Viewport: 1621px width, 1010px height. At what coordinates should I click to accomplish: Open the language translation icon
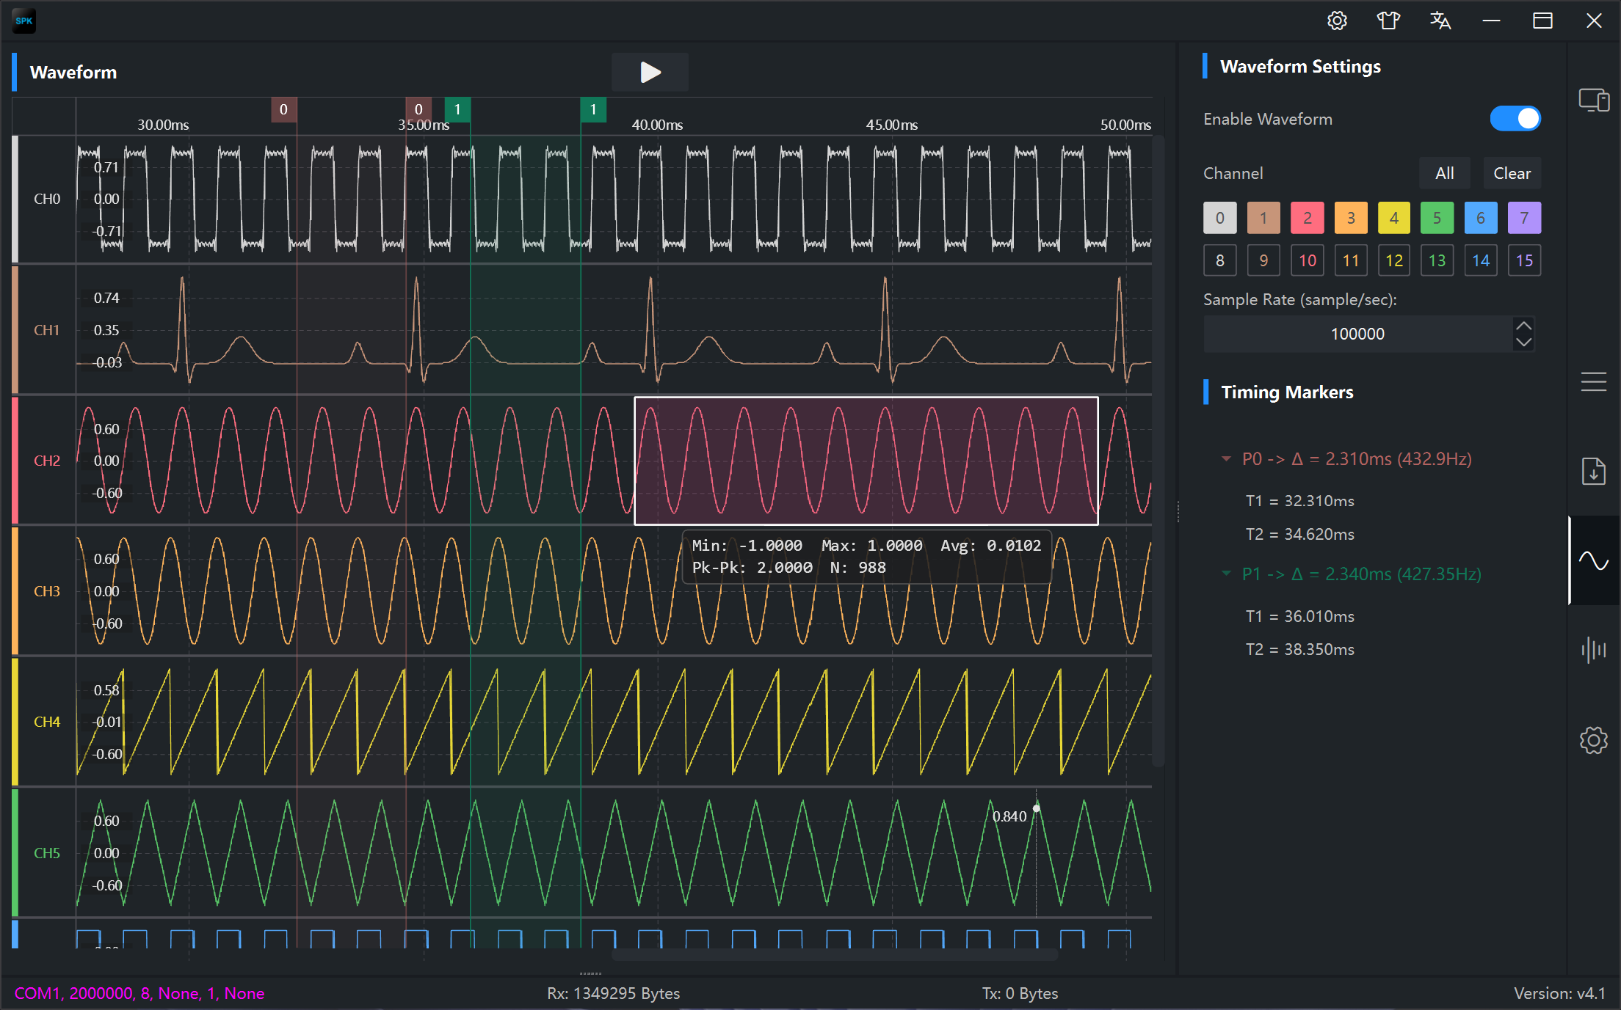pyautogui.click(x=1440, y=21)
